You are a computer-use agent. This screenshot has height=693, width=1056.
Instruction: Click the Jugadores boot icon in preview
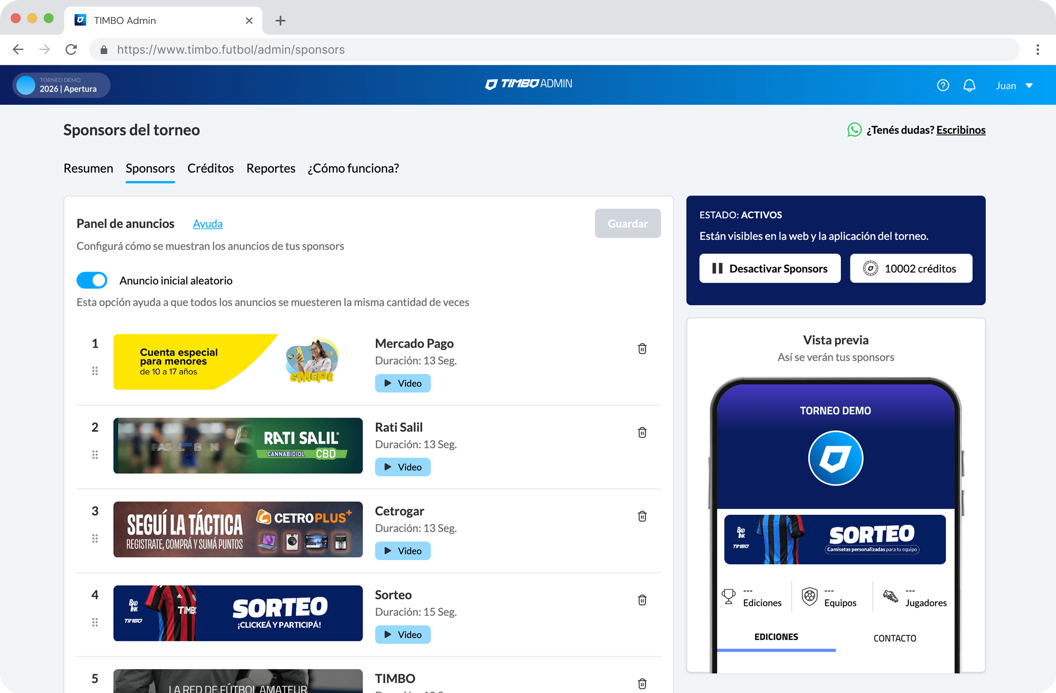[890, 596]
